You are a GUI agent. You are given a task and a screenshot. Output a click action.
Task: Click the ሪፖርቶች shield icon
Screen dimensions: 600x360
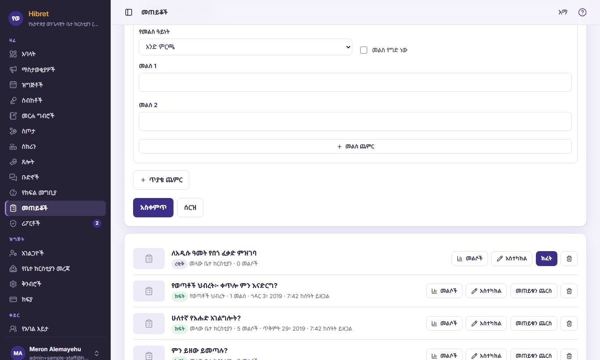13,223
